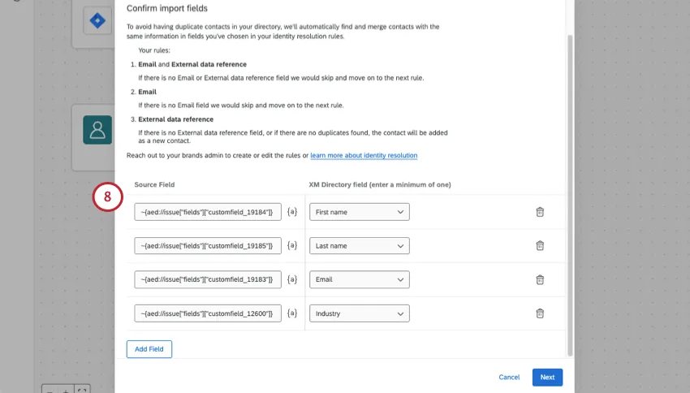The width and height of the screenshot is (690, 393).
Task: Delete the Email field row
Action: pyautogui.click(x=540, y=279)
